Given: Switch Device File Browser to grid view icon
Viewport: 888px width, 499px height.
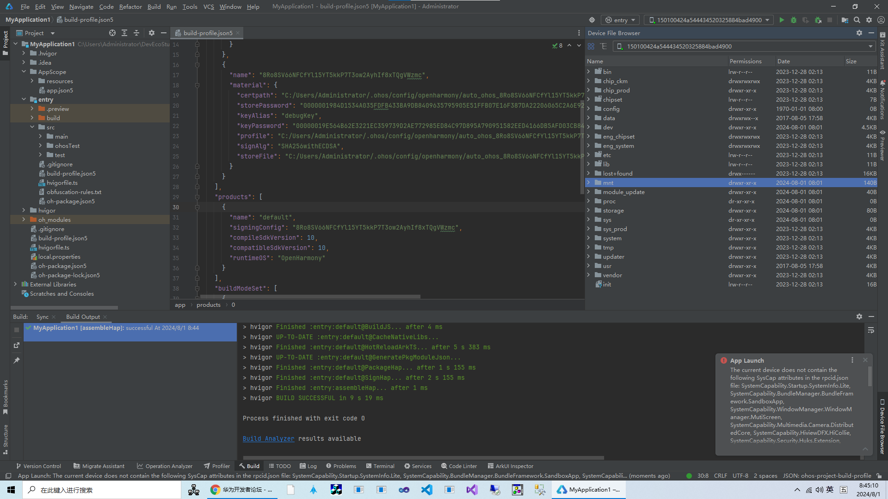Looking at the screenshot, I should point(591,46).
